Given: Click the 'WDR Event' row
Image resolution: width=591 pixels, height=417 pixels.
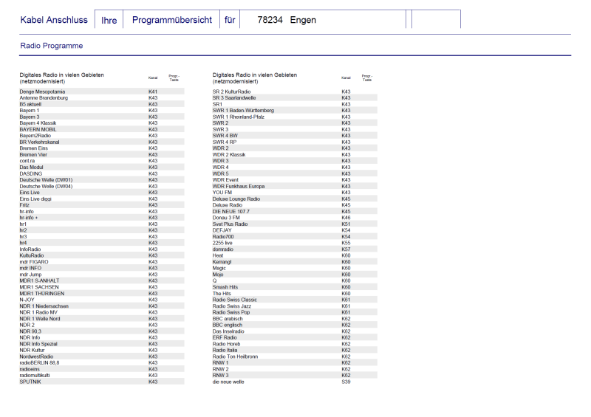Looking at the screenshot, I should click(295, 180).
